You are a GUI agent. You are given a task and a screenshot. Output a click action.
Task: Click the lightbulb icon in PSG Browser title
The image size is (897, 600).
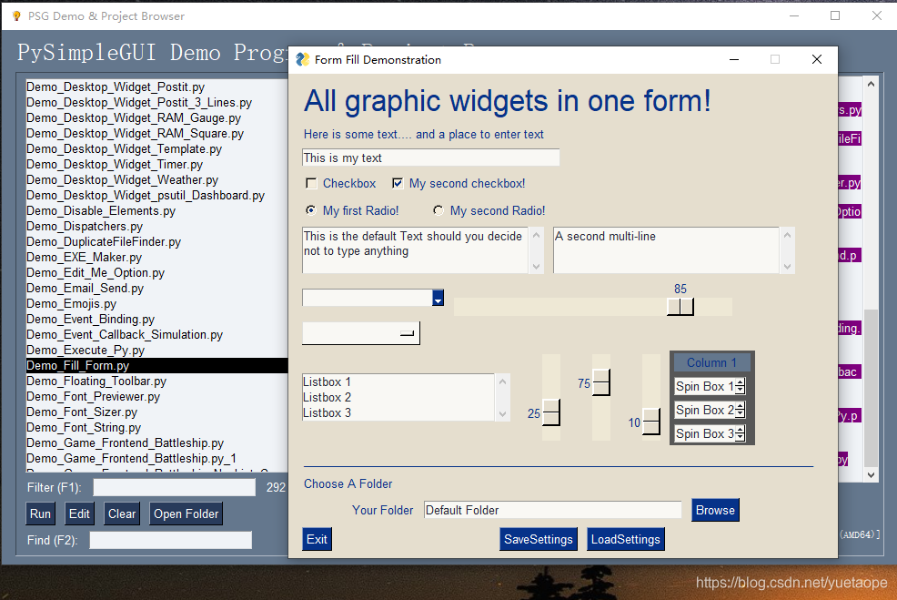coord(16,16)
